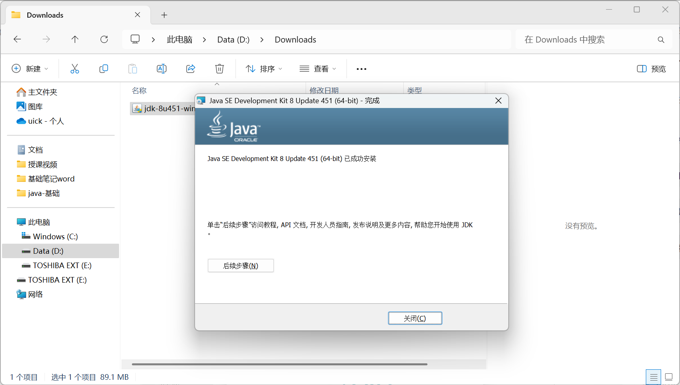The width and height of the screenshot is (680, 385).
Task: Toggle the 预览 preview pane
Action: (651, 68)
